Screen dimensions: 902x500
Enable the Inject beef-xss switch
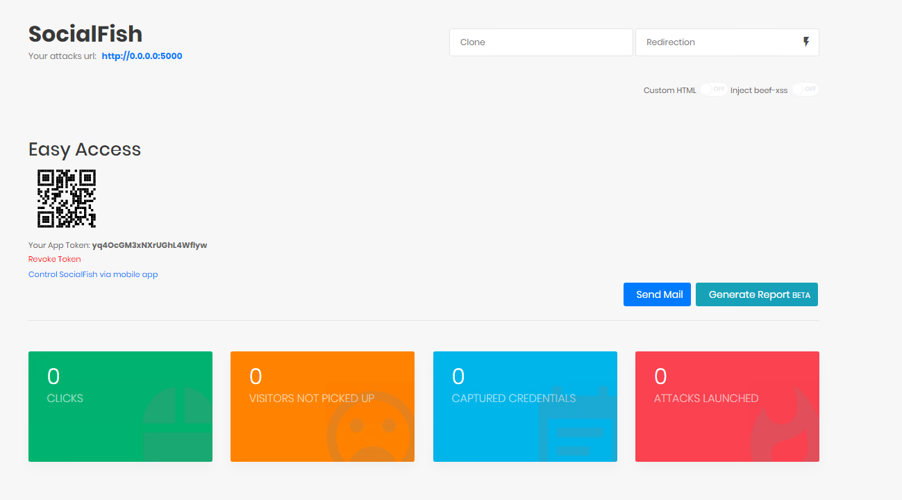[x=805, y=90]
